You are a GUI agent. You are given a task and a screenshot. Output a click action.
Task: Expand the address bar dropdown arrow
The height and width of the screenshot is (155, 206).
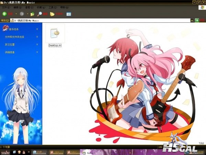pyautogui.click(x=192, y=20)
